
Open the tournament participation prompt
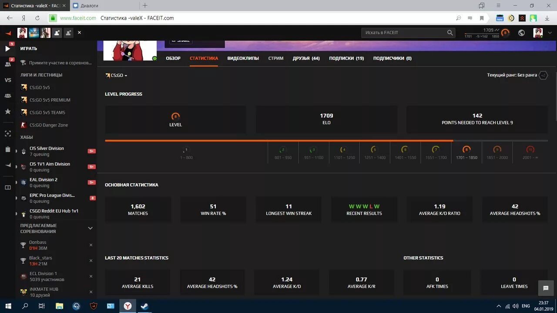[57, 63]
